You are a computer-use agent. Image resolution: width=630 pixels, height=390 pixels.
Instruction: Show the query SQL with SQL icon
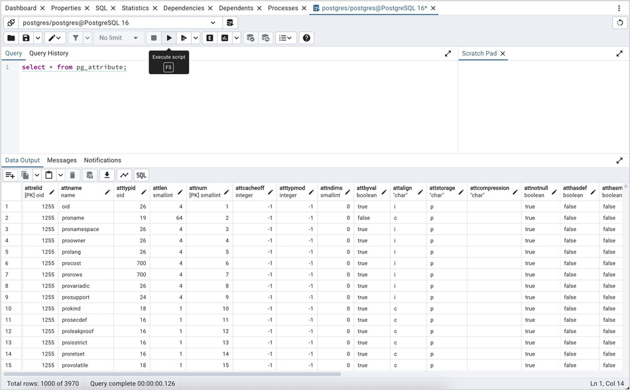click(x=141, y=175)
